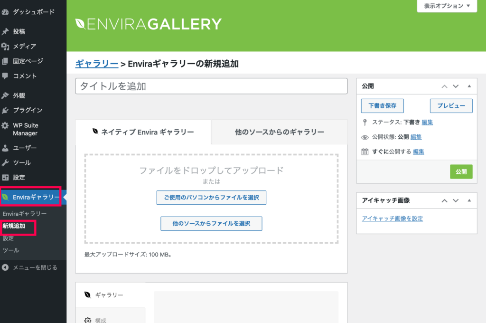Edit the 公開状態 visibility link

tap(416, 137)
